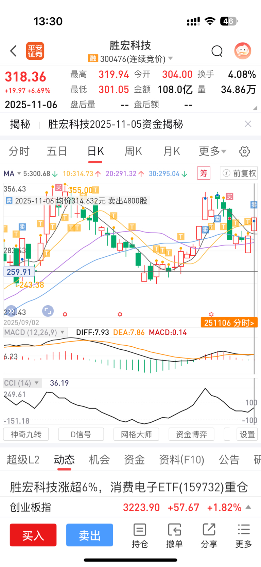Open the 资料(F10) tab
The image size is (261, 567).
tap(181, 460)
